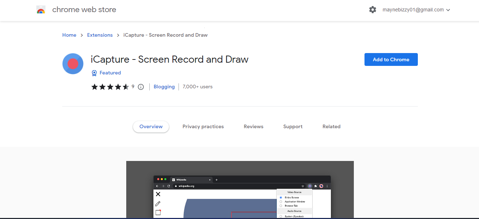
Task: Click the Audio Source header in preview
Action: (294, 211)
